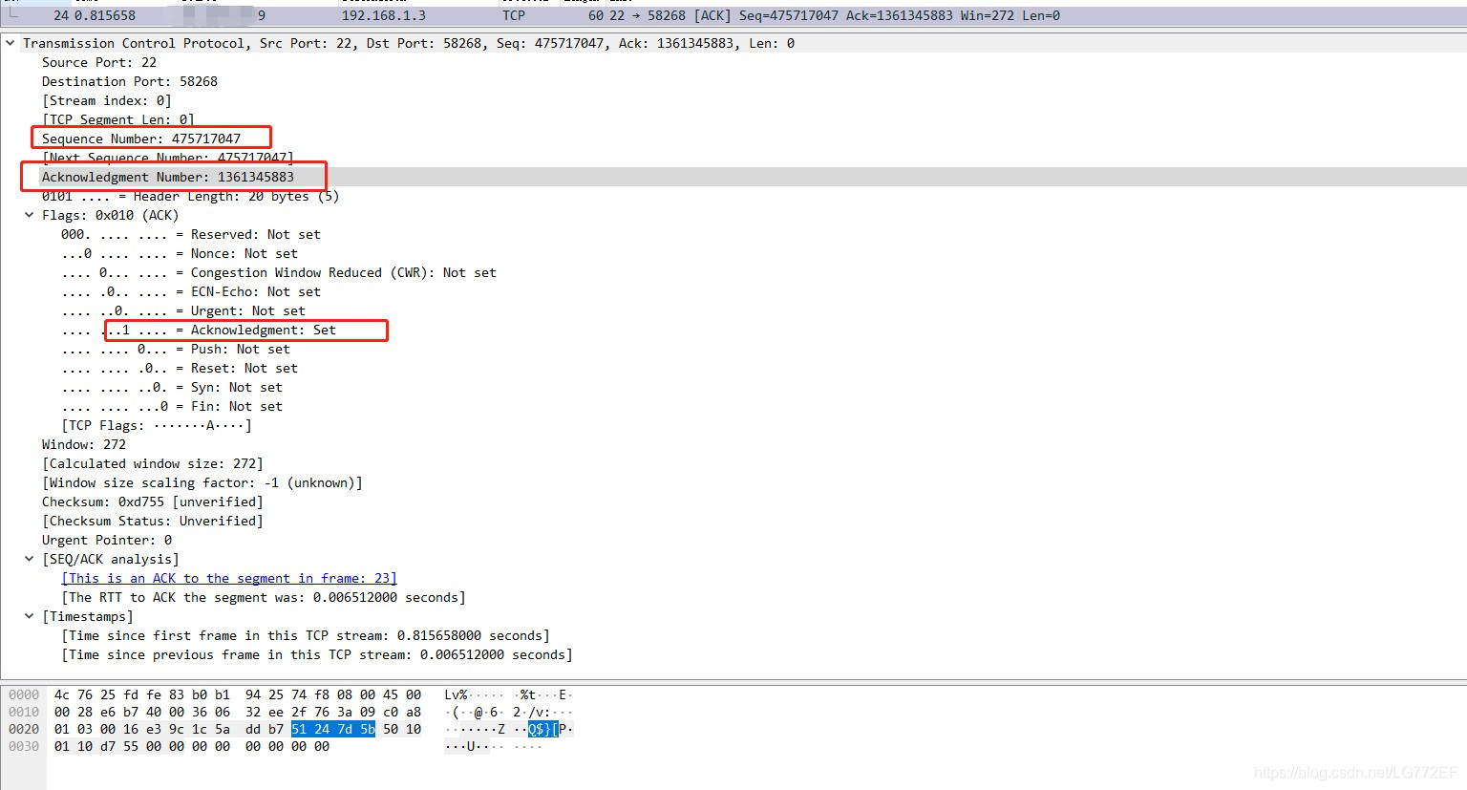Click highlighted hex bytes 51 24 7d 5b
1467x790 pixels.
[333, 729]
